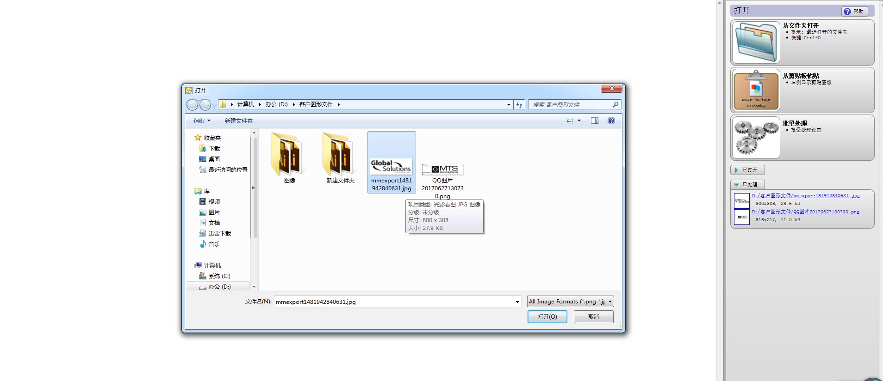Select the QQ图片 png thumbnail
This screenshot has width=883, height=381.
[442, 170]
